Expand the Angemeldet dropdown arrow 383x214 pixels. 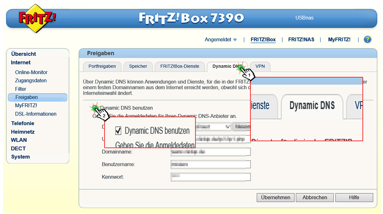coord(235,40)
